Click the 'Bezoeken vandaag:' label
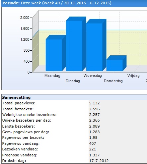 20,149
